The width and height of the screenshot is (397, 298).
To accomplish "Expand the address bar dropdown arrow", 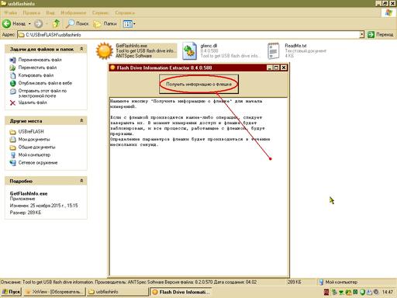I will pyautogui.click(x=361, y=34).
